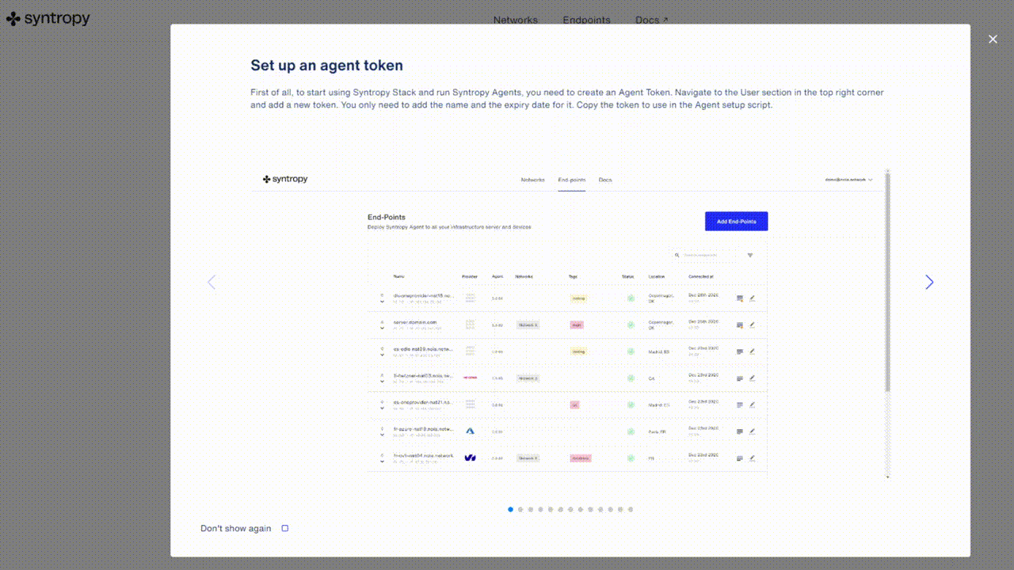Image resolution: width=1014 pixels, height=570 pixels.
Task: Open the Docs external link
Action: tap(652, 20)
